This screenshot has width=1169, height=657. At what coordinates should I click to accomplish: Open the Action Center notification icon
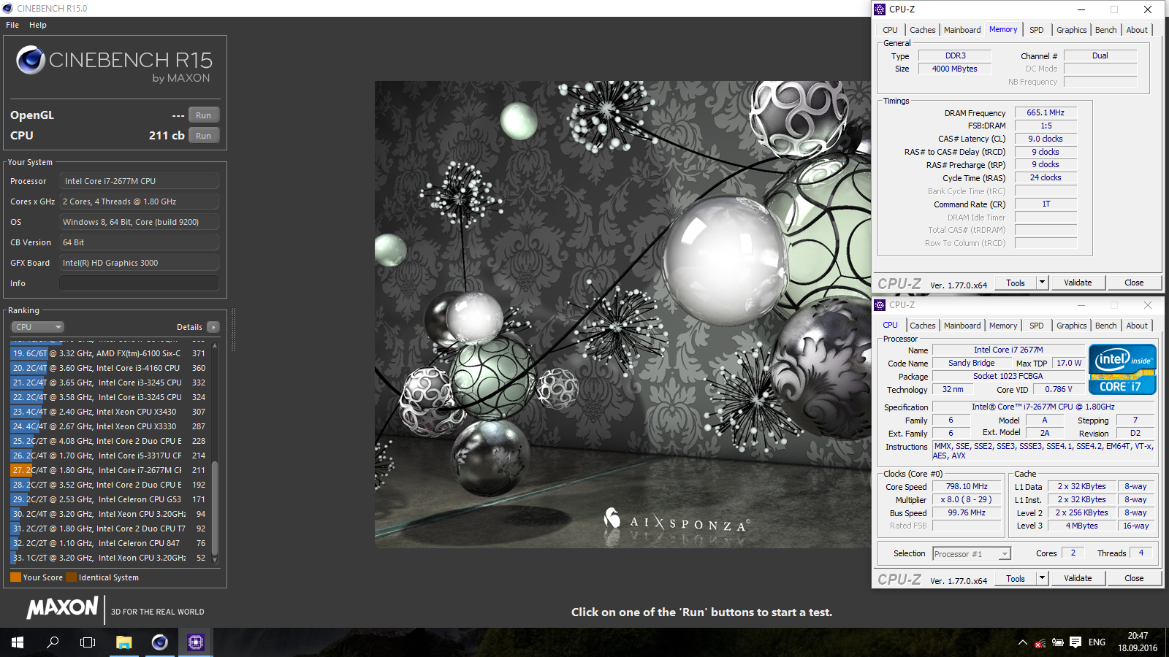click(1075, 642)
